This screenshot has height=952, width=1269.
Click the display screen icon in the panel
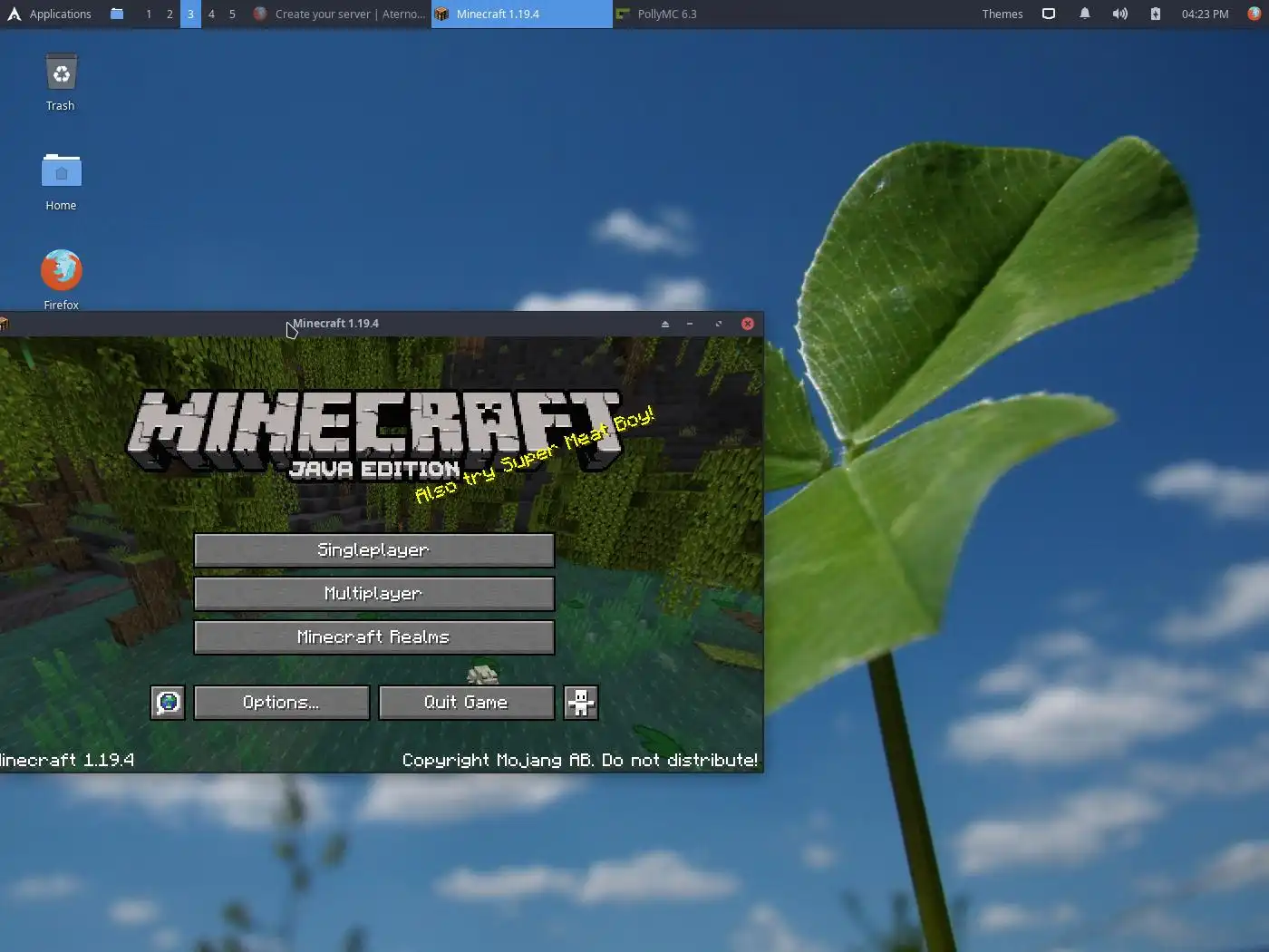tap(1049, 14)
